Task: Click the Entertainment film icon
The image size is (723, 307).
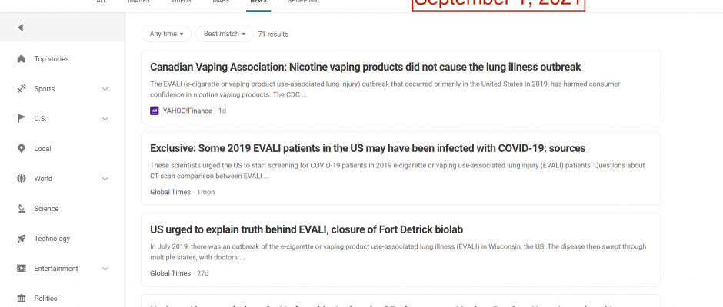Action: click(22, 269)
